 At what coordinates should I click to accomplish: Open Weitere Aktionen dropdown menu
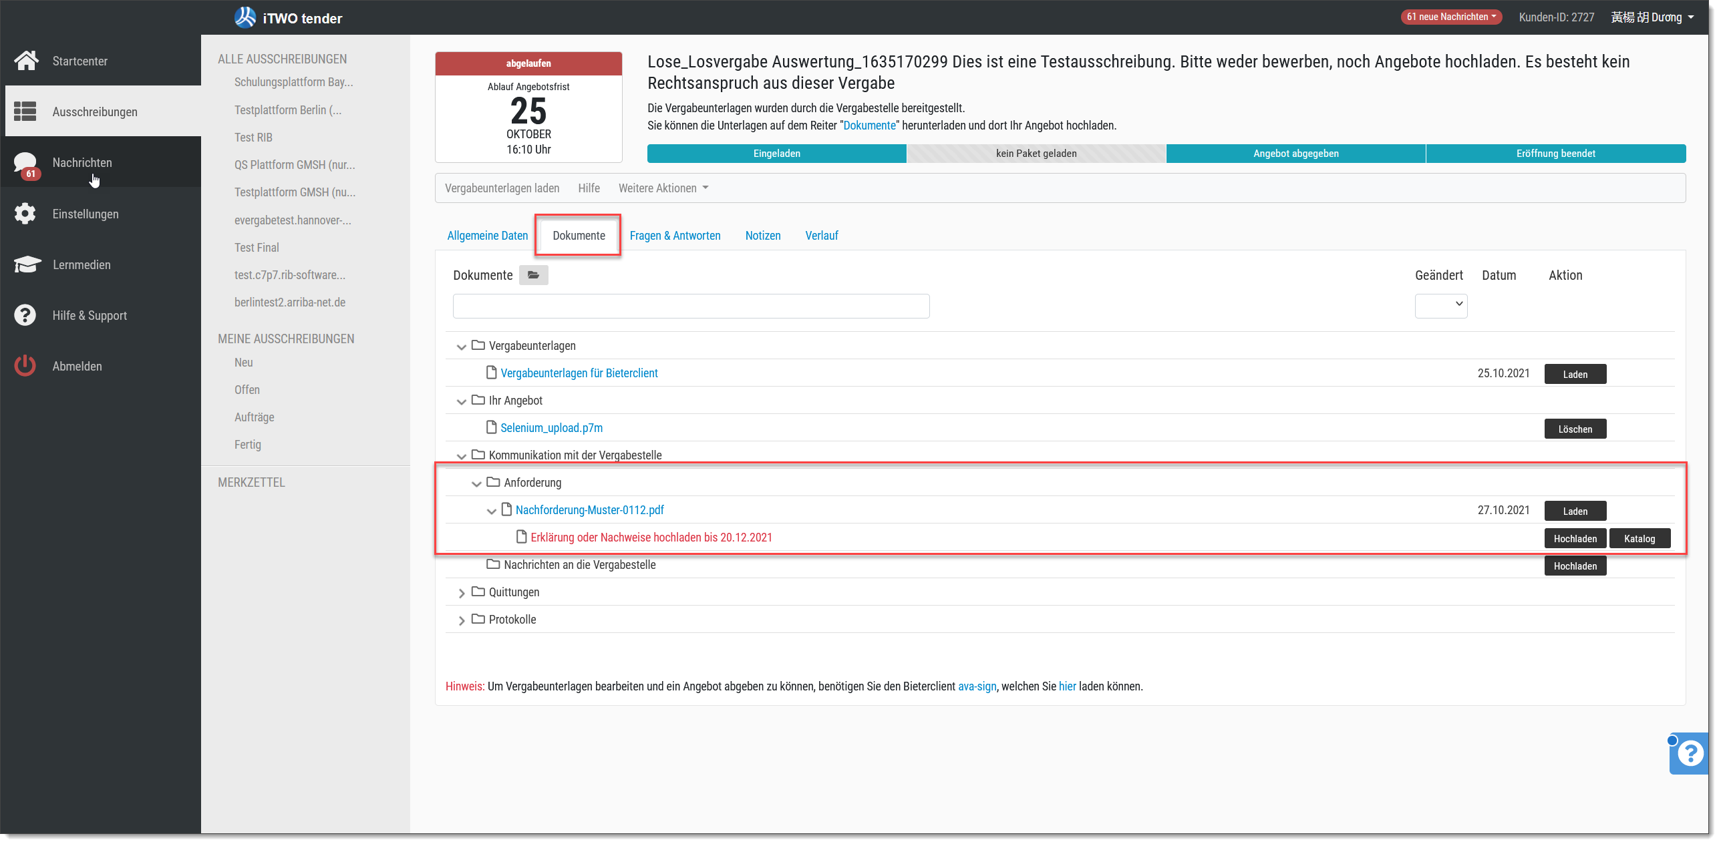point(663,188)
